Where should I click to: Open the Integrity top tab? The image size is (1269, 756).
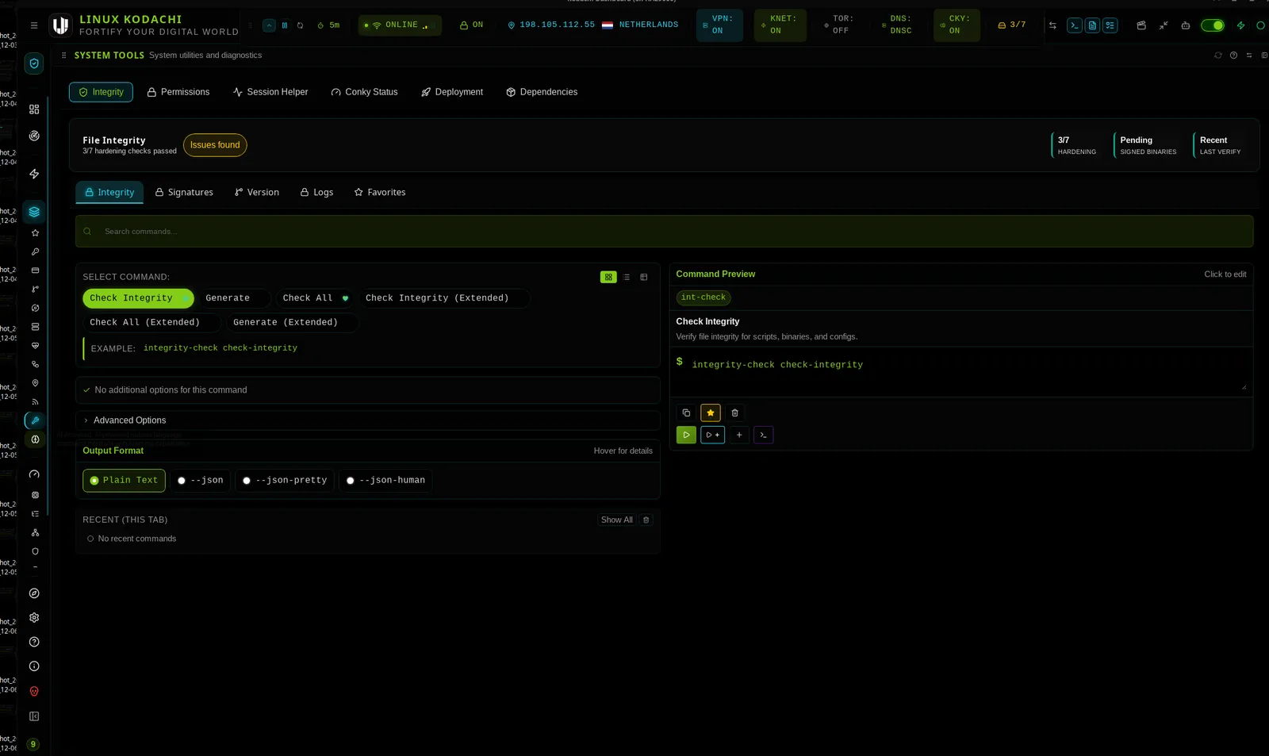[101, 92]
